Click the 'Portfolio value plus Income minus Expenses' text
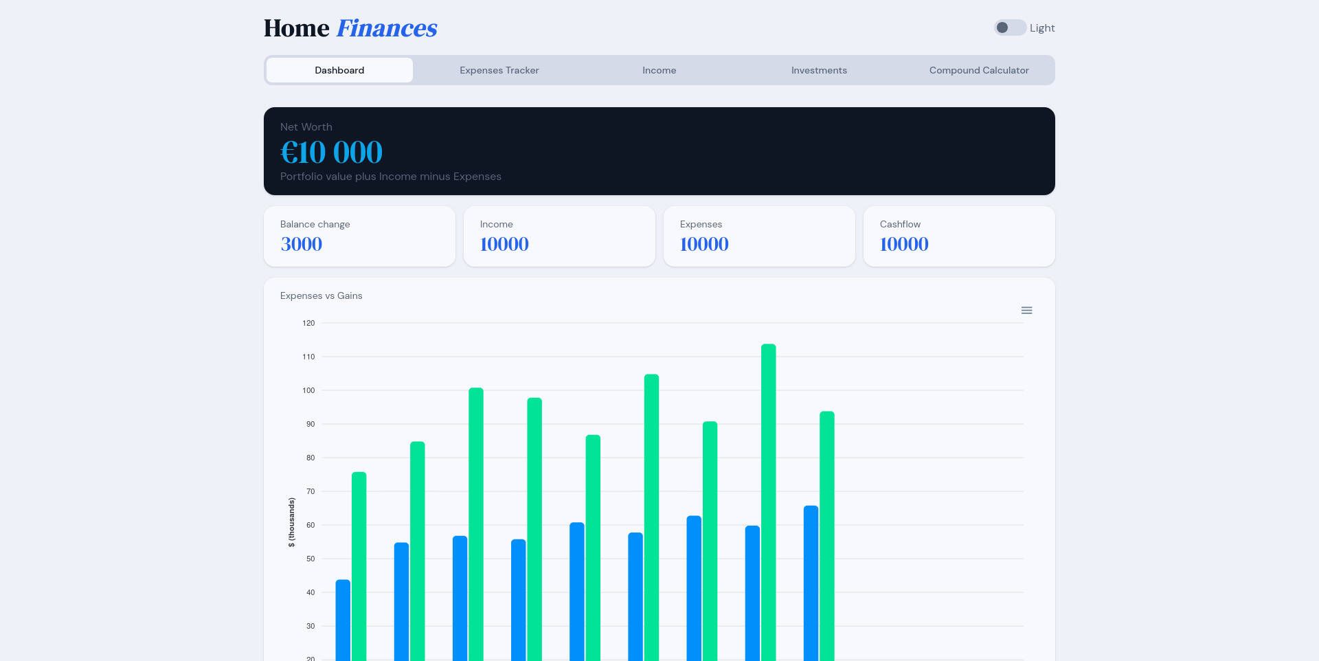 pos(391,177)
